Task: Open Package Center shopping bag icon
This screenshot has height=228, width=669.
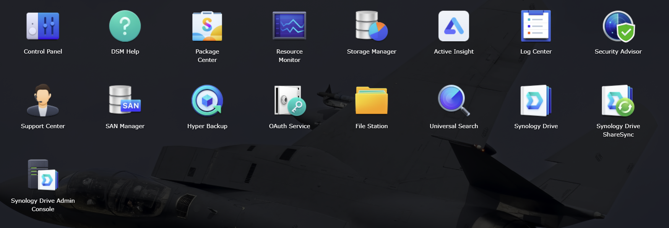Action: [x=207, y=26]
